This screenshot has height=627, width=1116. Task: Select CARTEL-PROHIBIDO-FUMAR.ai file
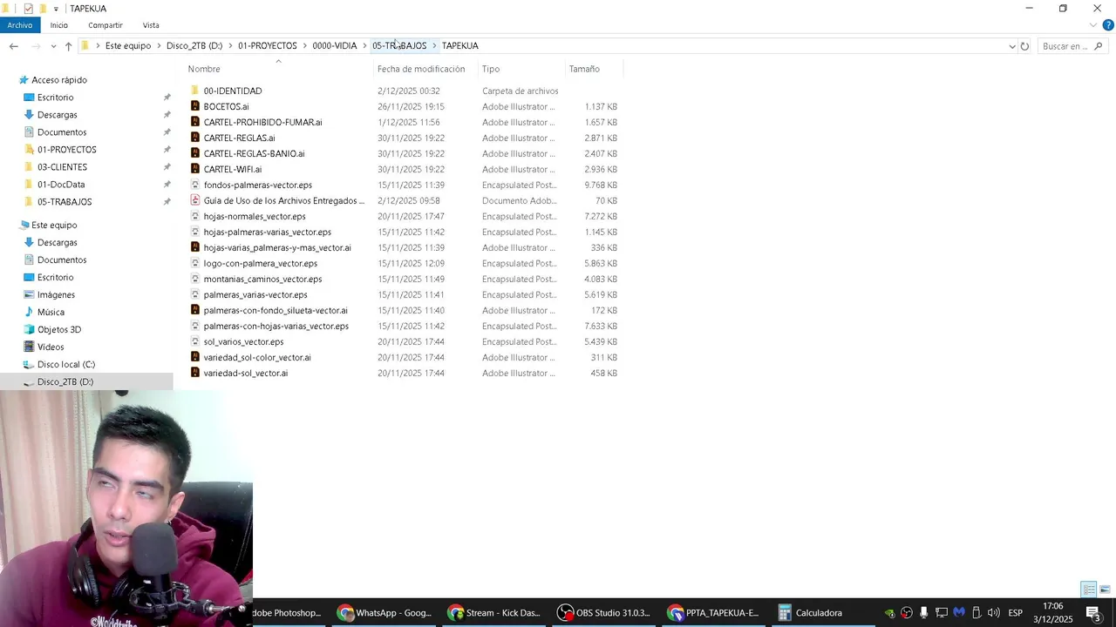coord(262,122)
